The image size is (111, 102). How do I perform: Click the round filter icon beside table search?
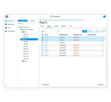pos(58,31)
